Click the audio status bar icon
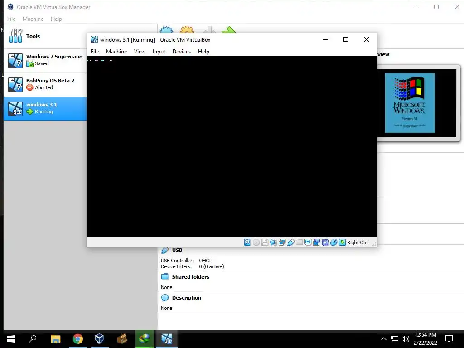464x348 pixels. pyautogui.click(x=273, y=242)
